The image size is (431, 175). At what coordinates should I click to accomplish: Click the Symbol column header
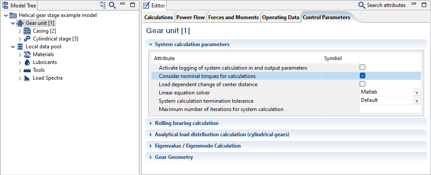[x=340, y=58]
